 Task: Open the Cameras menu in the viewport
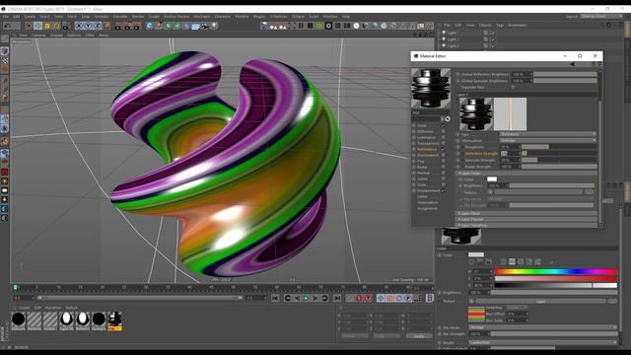coord(39,35)
